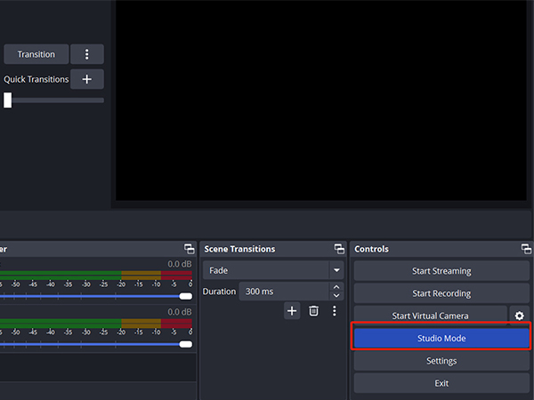The width and height of the screenshot is (534, 400).
Task: Pop out the Scene Transitions dock
Action: (338, 250)
